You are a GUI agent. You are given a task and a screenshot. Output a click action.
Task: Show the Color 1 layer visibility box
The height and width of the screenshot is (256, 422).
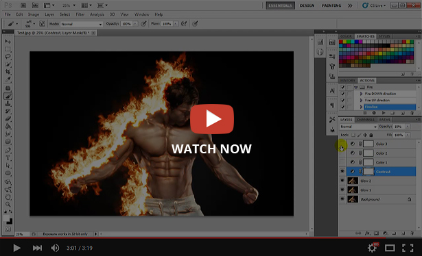click(342, 162)
